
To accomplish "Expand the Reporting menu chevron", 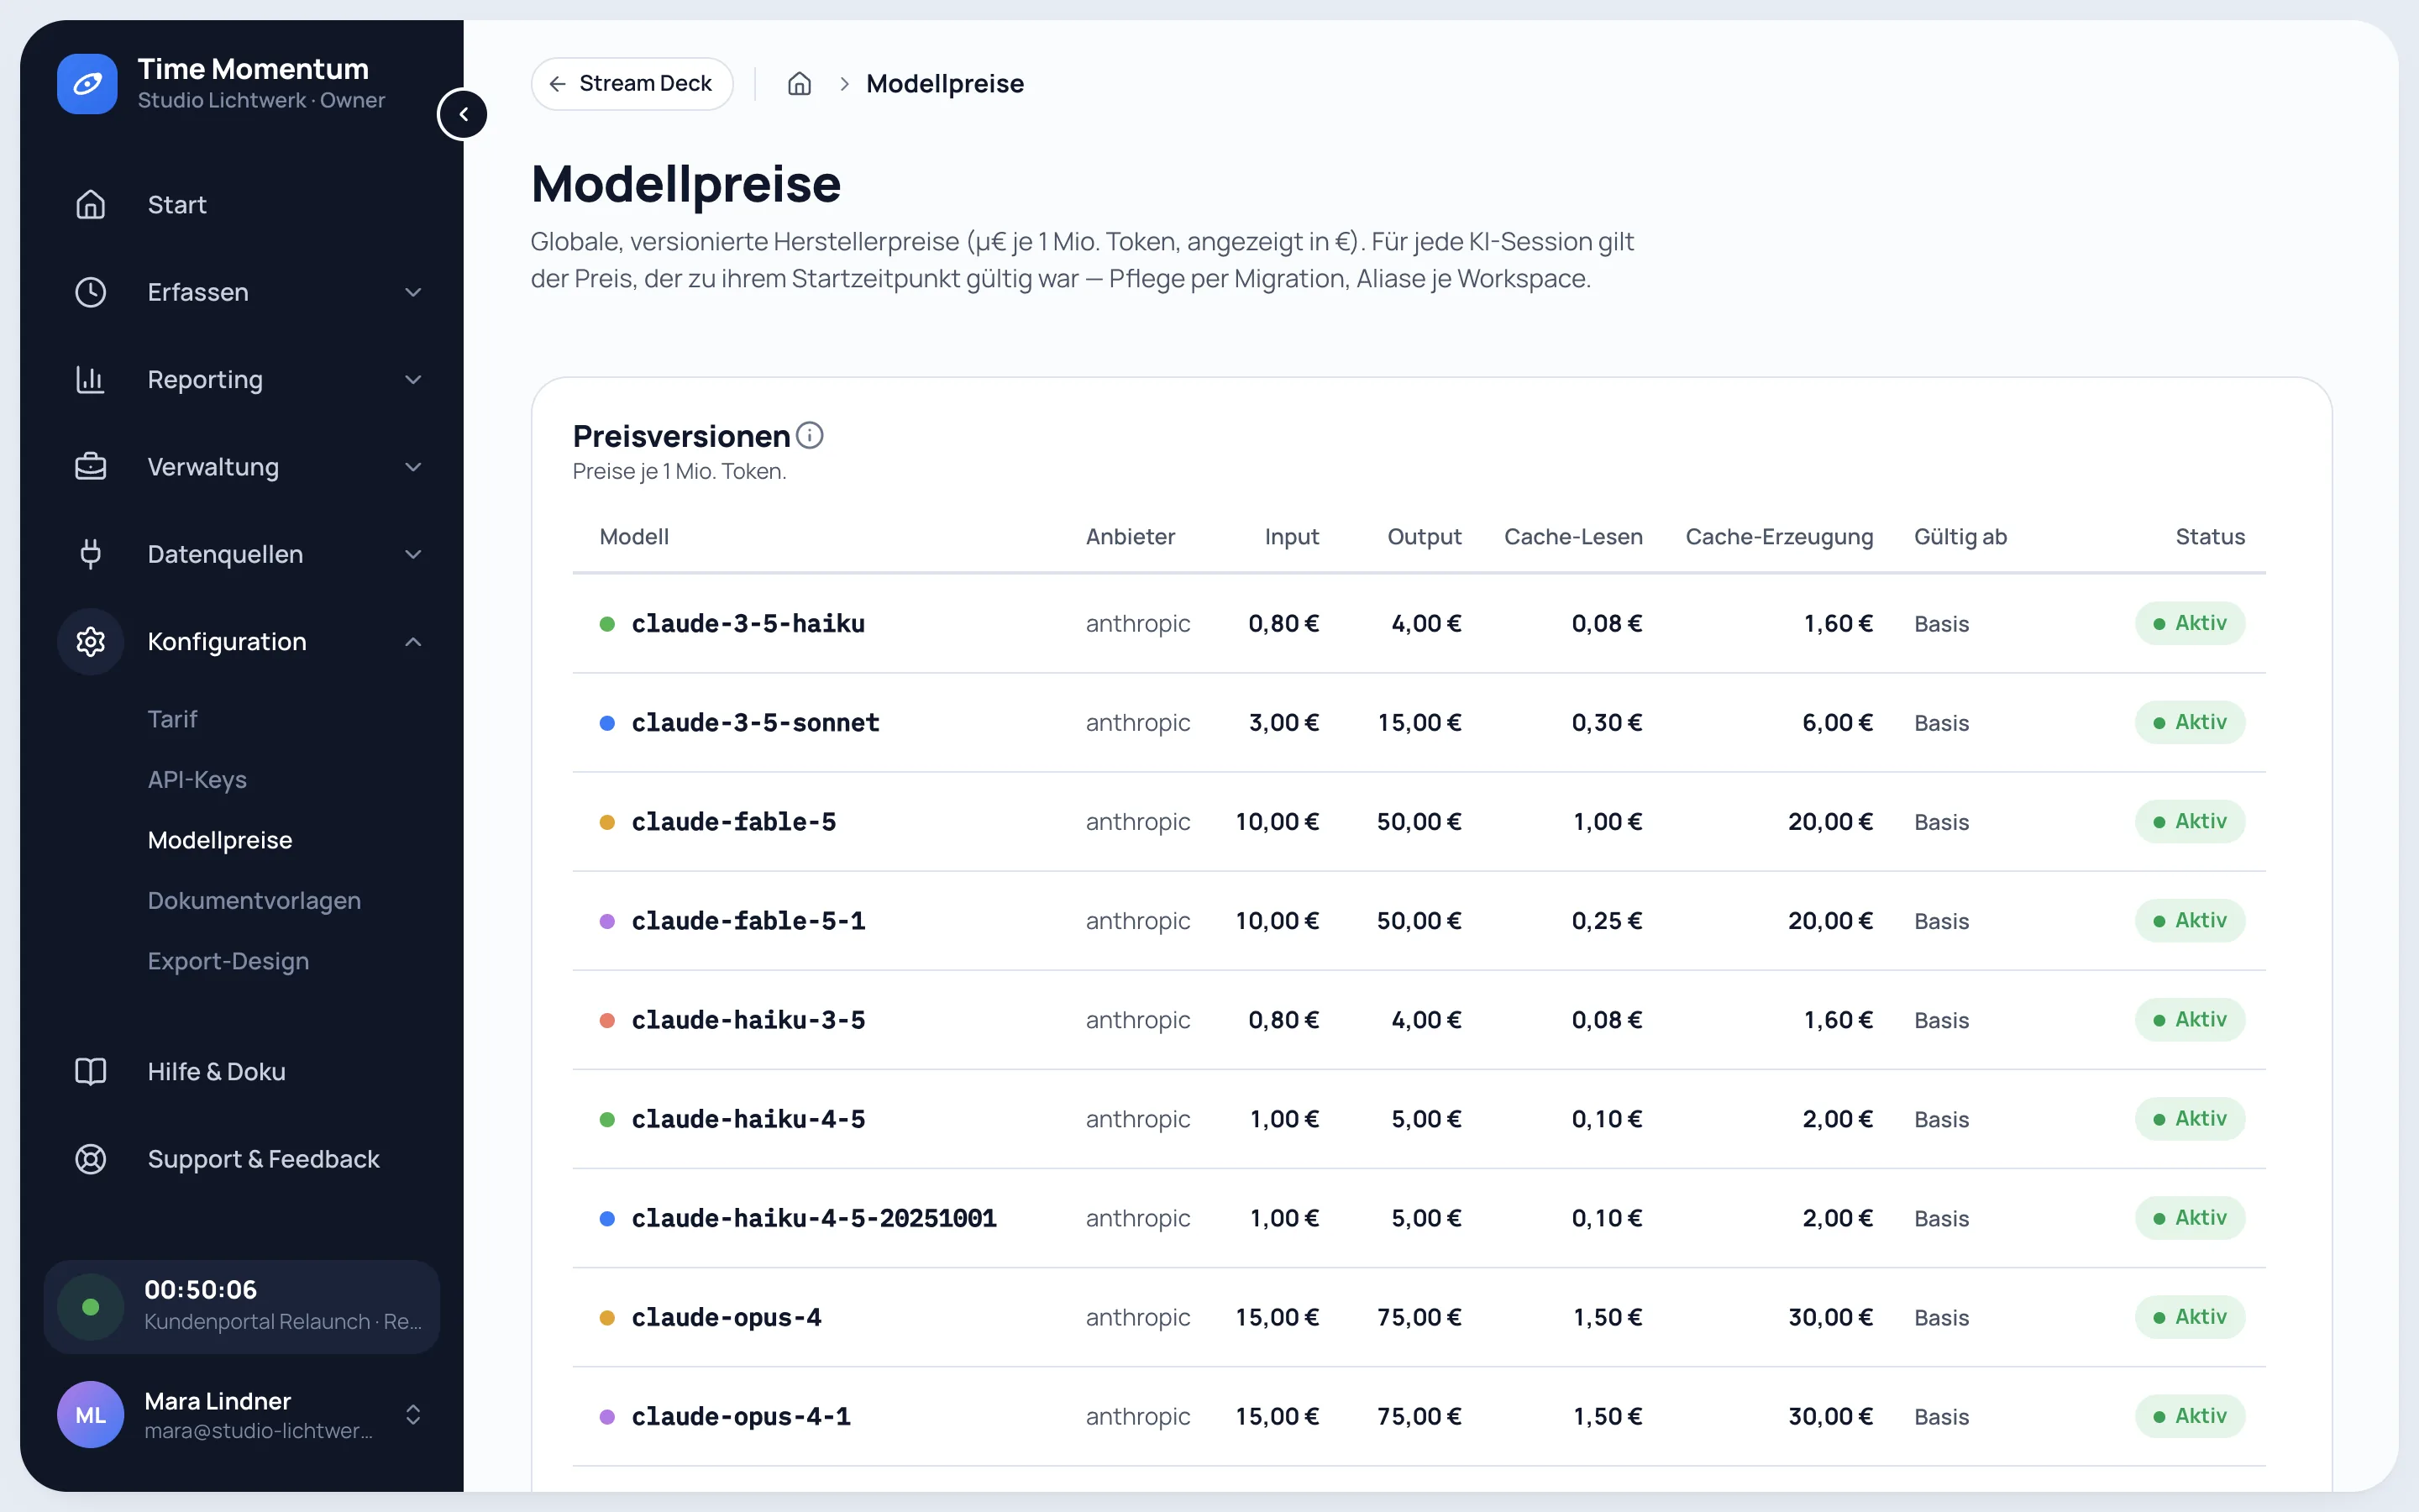I will (413, 380).
